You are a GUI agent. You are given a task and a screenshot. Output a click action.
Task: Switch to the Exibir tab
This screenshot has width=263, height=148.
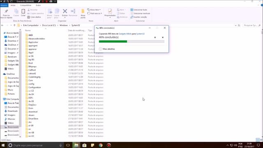point(38,5)
